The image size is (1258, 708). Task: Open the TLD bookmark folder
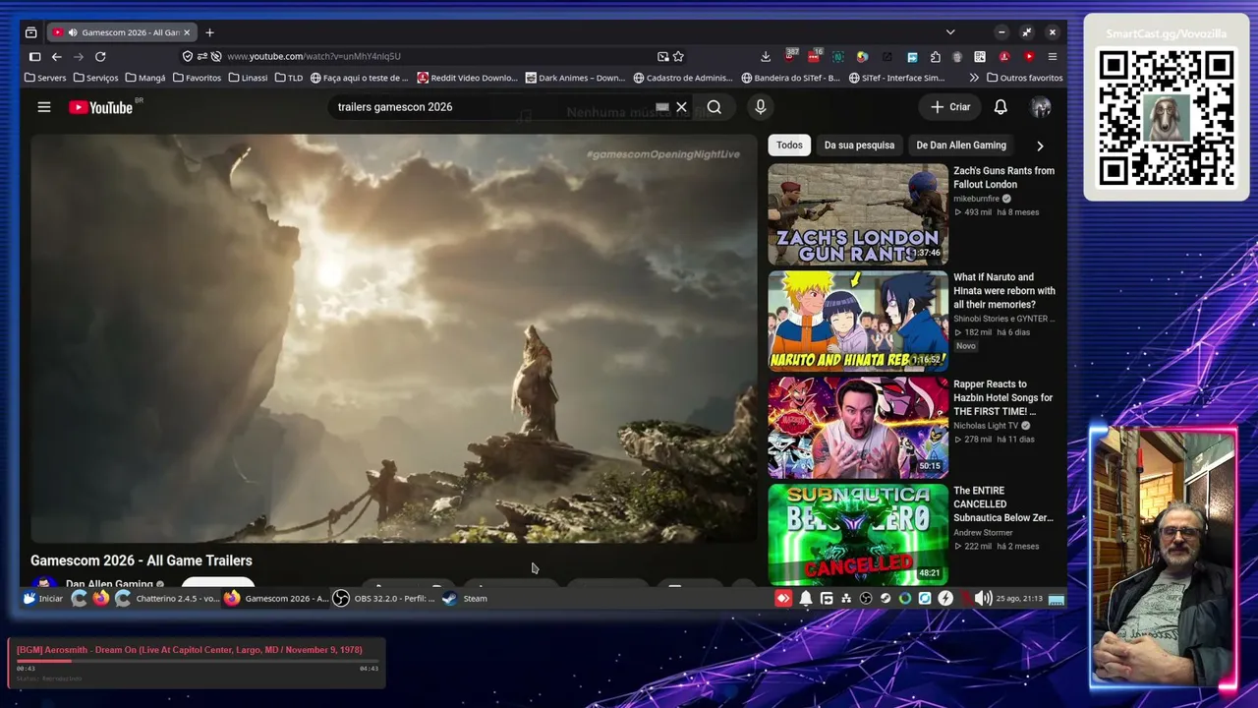click(289, 78)
